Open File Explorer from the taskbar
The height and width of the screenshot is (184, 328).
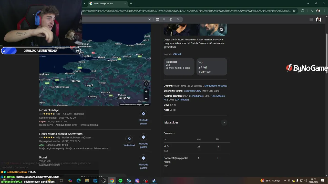87,181
